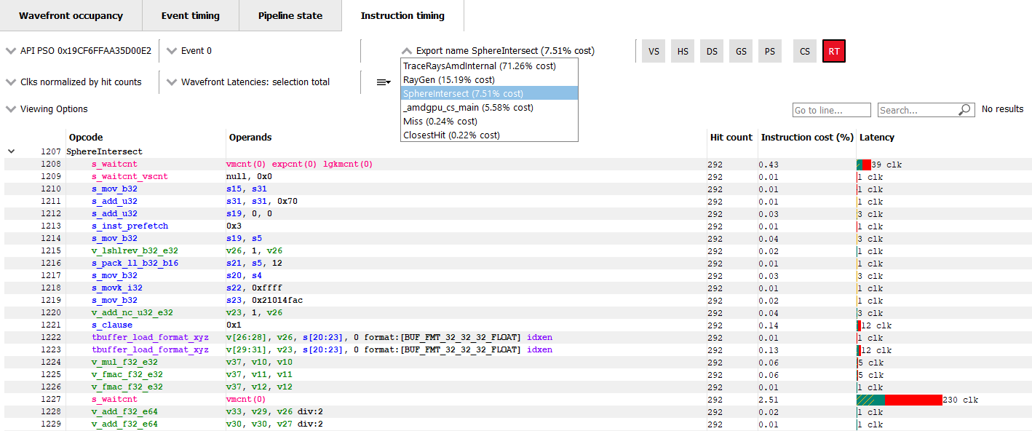Click the search magnifier icon
The height and width of the screenshot is (431, 1032).
tap(965, 110)
